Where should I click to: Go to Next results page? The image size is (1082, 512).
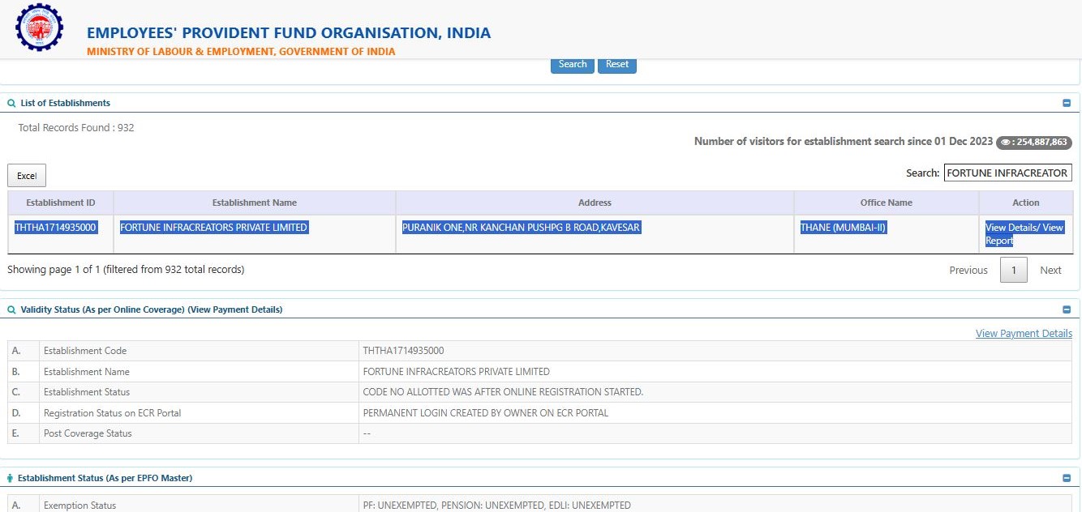(x=1050, y=271)
